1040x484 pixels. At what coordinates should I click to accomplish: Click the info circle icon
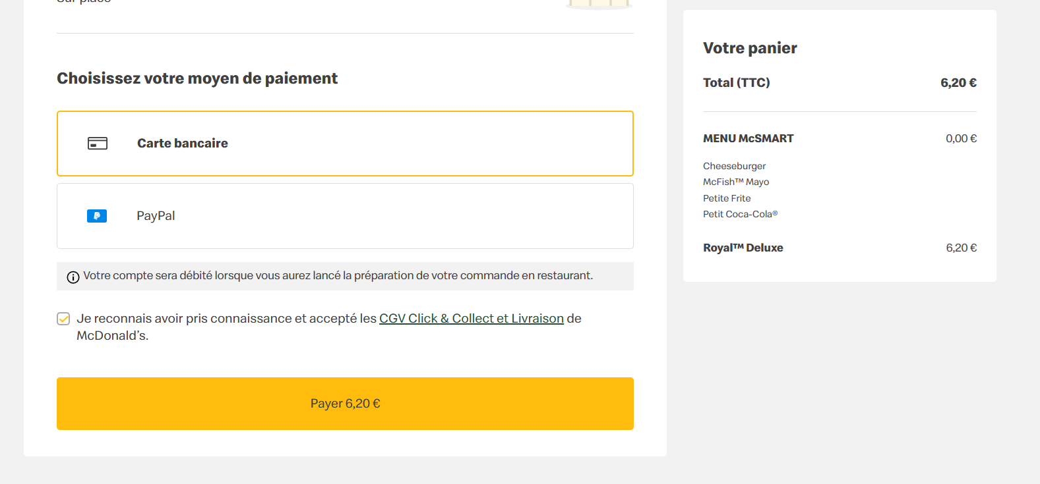click(x=73, y=277)
